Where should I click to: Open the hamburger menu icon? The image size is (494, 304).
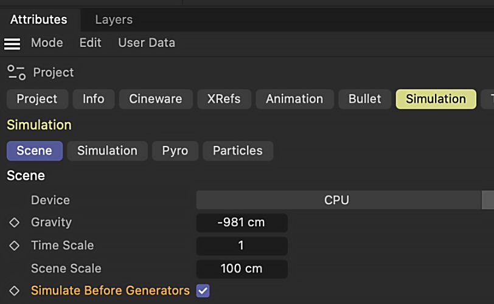coord(12,43)
